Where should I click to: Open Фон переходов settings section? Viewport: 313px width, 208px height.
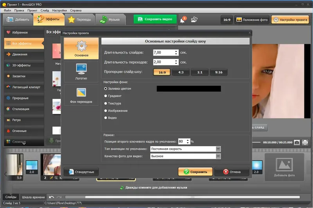[x=81, y=95]
